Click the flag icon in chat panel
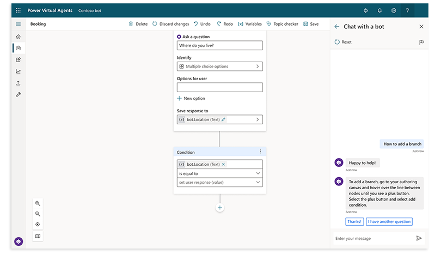 click(421, 42)
